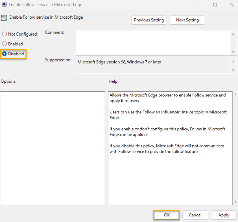Click the Apply button
Image resolution: width=238 pixels, height=222 pixels.
coord(224,215)
